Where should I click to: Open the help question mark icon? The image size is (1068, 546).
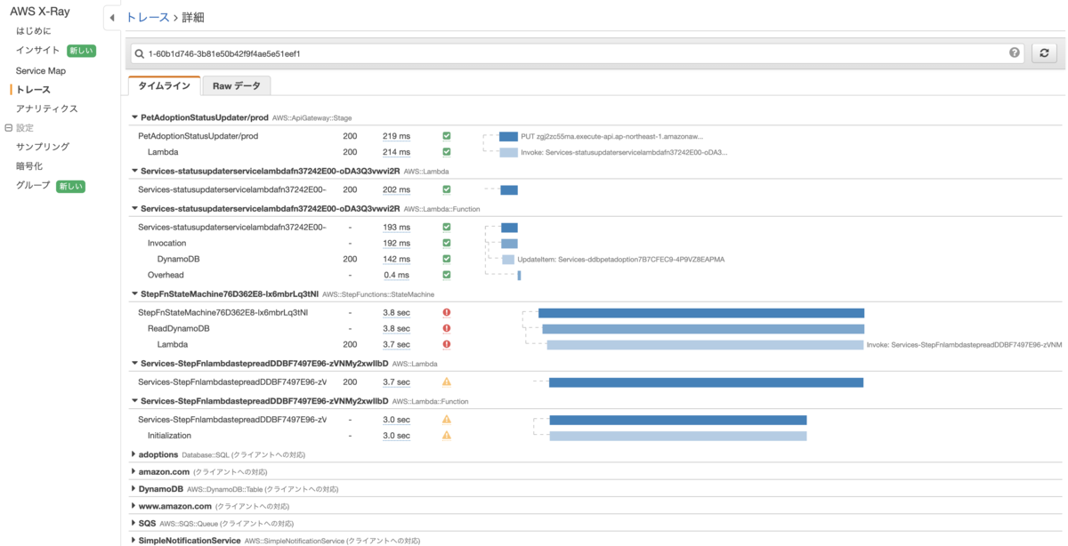click(x=1015, y=53)
